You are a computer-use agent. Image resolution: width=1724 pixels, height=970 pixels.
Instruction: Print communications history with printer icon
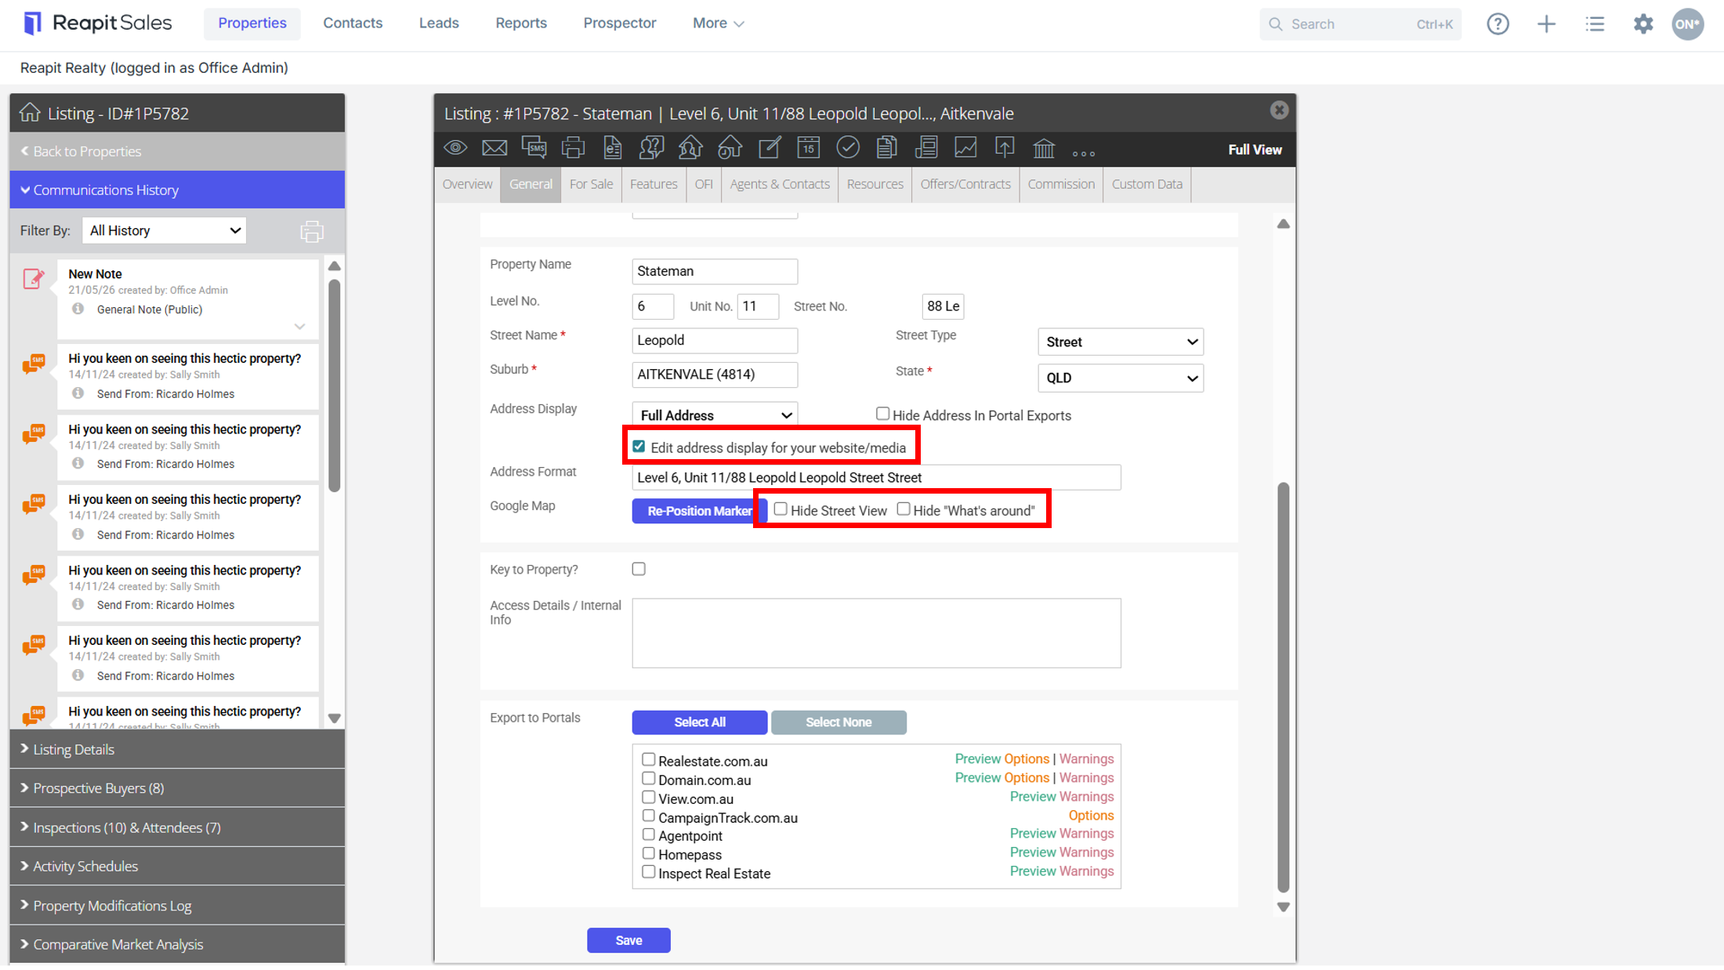[x=311, y=231]
